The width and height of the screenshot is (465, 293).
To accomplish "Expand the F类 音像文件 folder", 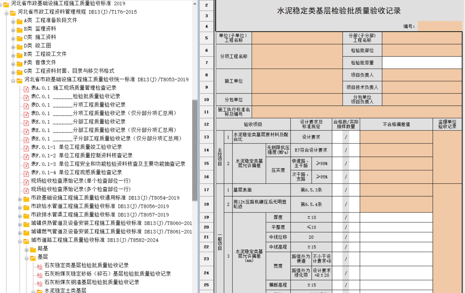I will pos(13,64).
